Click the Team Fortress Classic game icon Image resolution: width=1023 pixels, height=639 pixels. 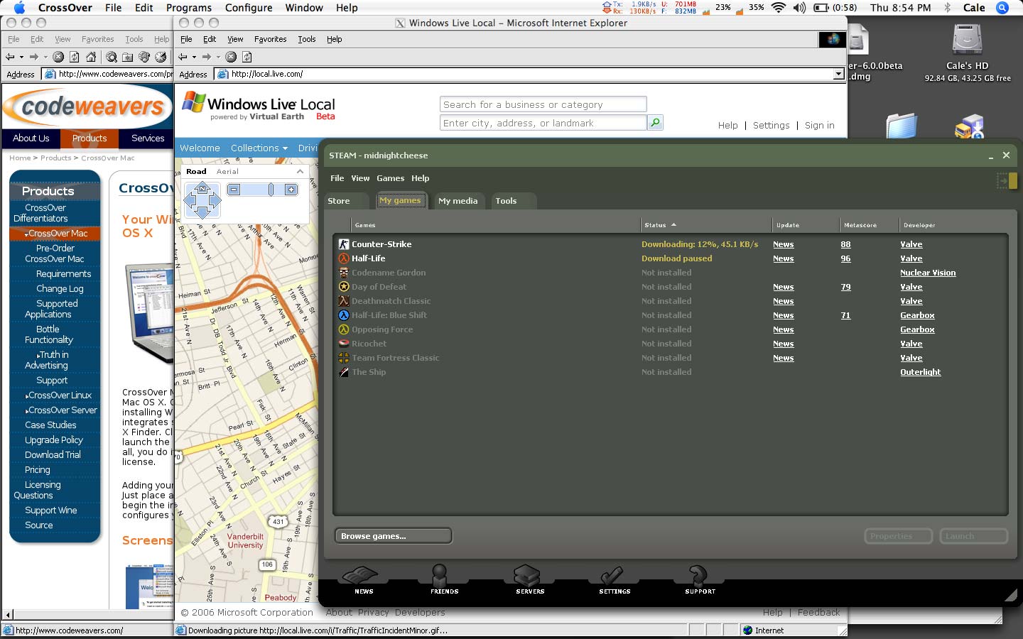click(x=344, y=358)
